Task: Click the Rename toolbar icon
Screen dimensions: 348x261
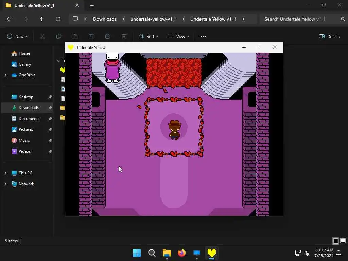Action: point(91,36)
